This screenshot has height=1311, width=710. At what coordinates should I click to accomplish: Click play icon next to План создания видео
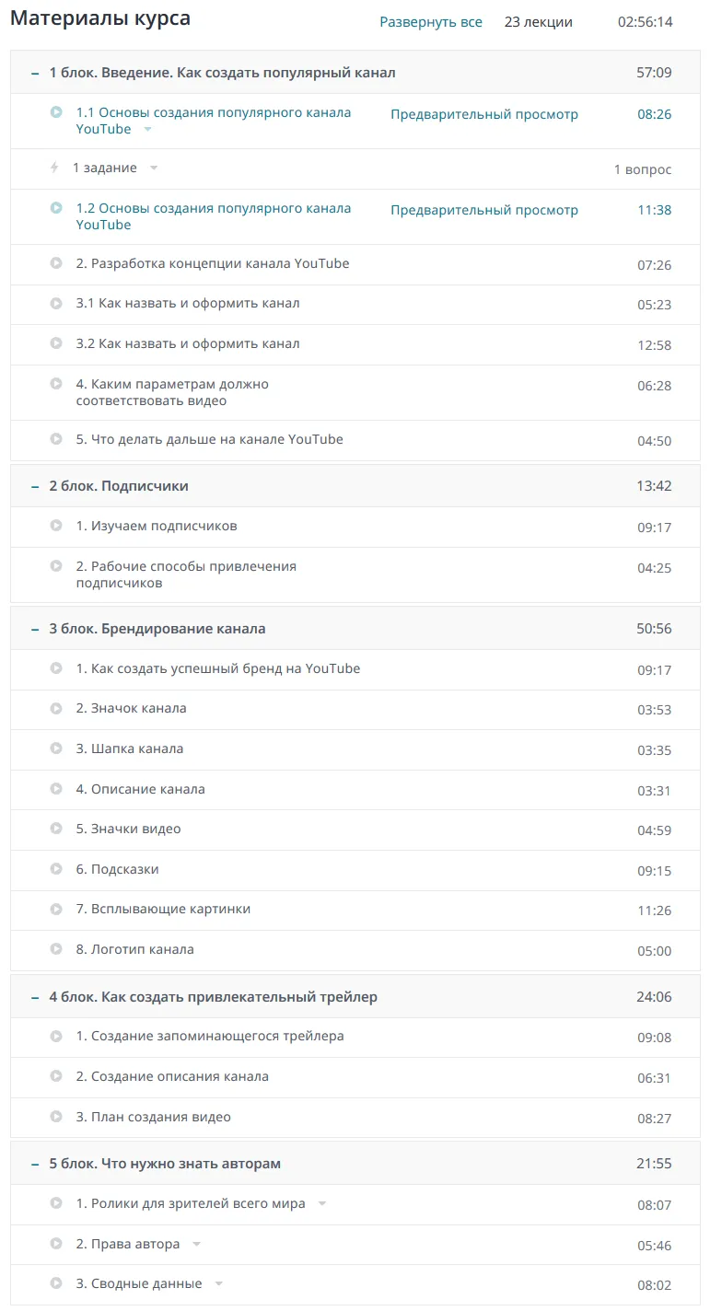click(56, 1117)
